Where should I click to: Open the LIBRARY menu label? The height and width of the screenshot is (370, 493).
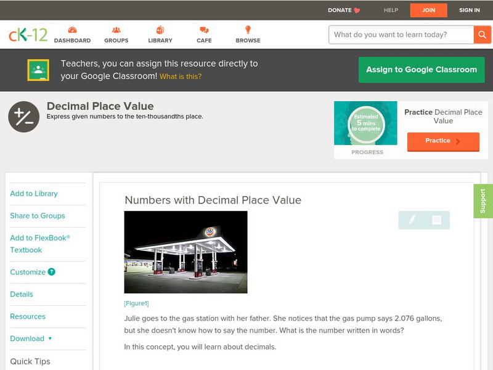point(160,41)
